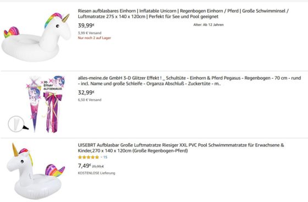Open the alles-meine.de Schultüte product title
This screenshot has width=308, height=202.
189,81
